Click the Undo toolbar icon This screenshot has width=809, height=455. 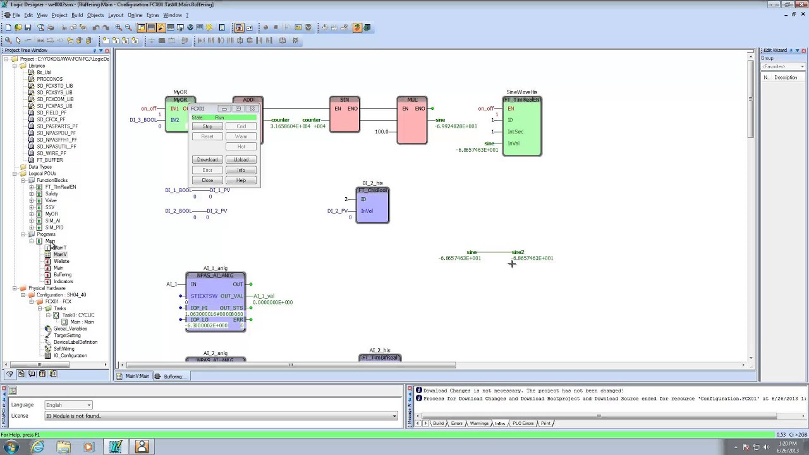96,27
